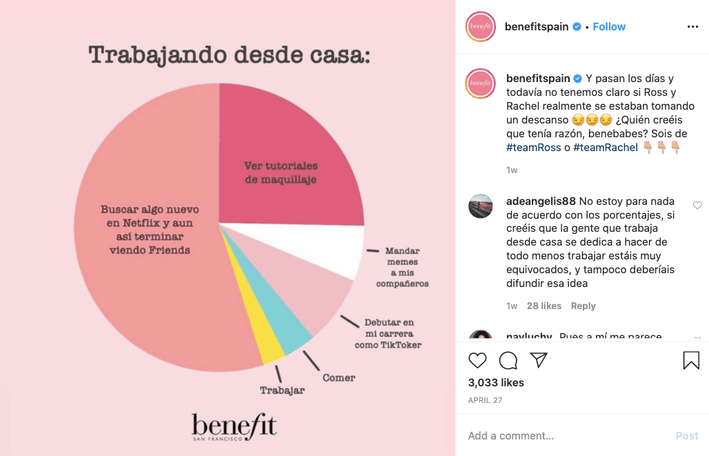Open adeangelis88's avatar thumbnail
Image resolution: width=709 pixels, height=456 pixels.
480,206
